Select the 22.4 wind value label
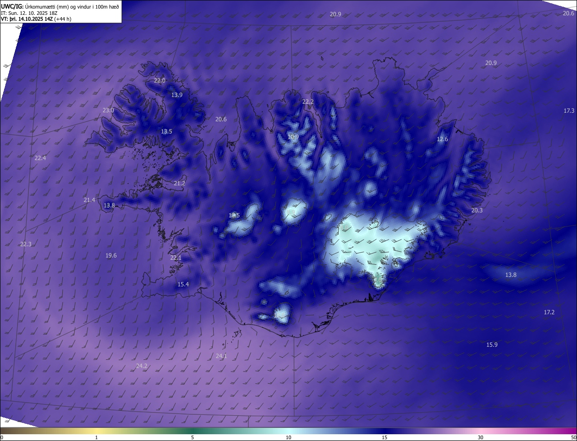The width and height of the screenshot is (577, 441). click(x=40, y=158)
